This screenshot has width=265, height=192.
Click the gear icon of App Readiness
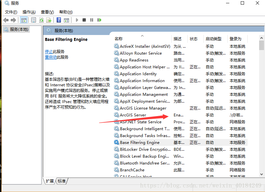[116, 60]
